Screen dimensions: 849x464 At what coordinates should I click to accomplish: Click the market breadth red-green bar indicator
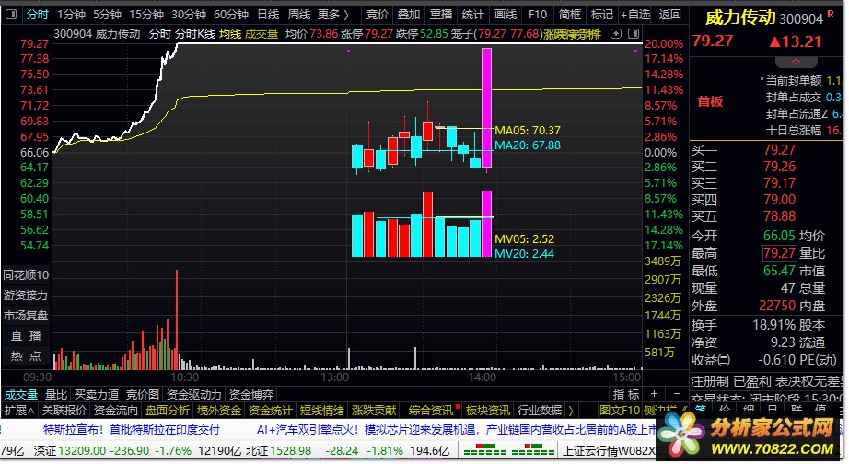tap(508, 450)
